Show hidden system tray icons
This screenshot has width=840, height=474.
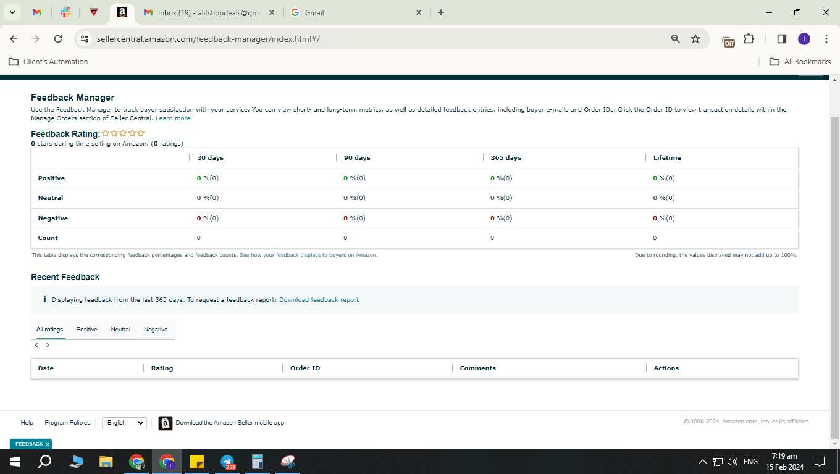point(702,462)
